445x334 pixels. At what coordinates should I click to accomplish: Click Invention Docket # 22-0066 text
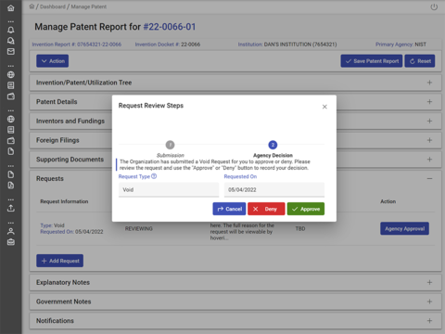(168, 45)
